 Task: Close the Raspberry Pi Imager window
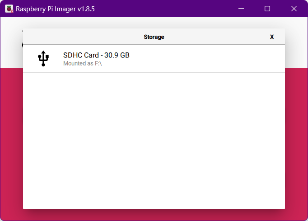pos(294,9)
